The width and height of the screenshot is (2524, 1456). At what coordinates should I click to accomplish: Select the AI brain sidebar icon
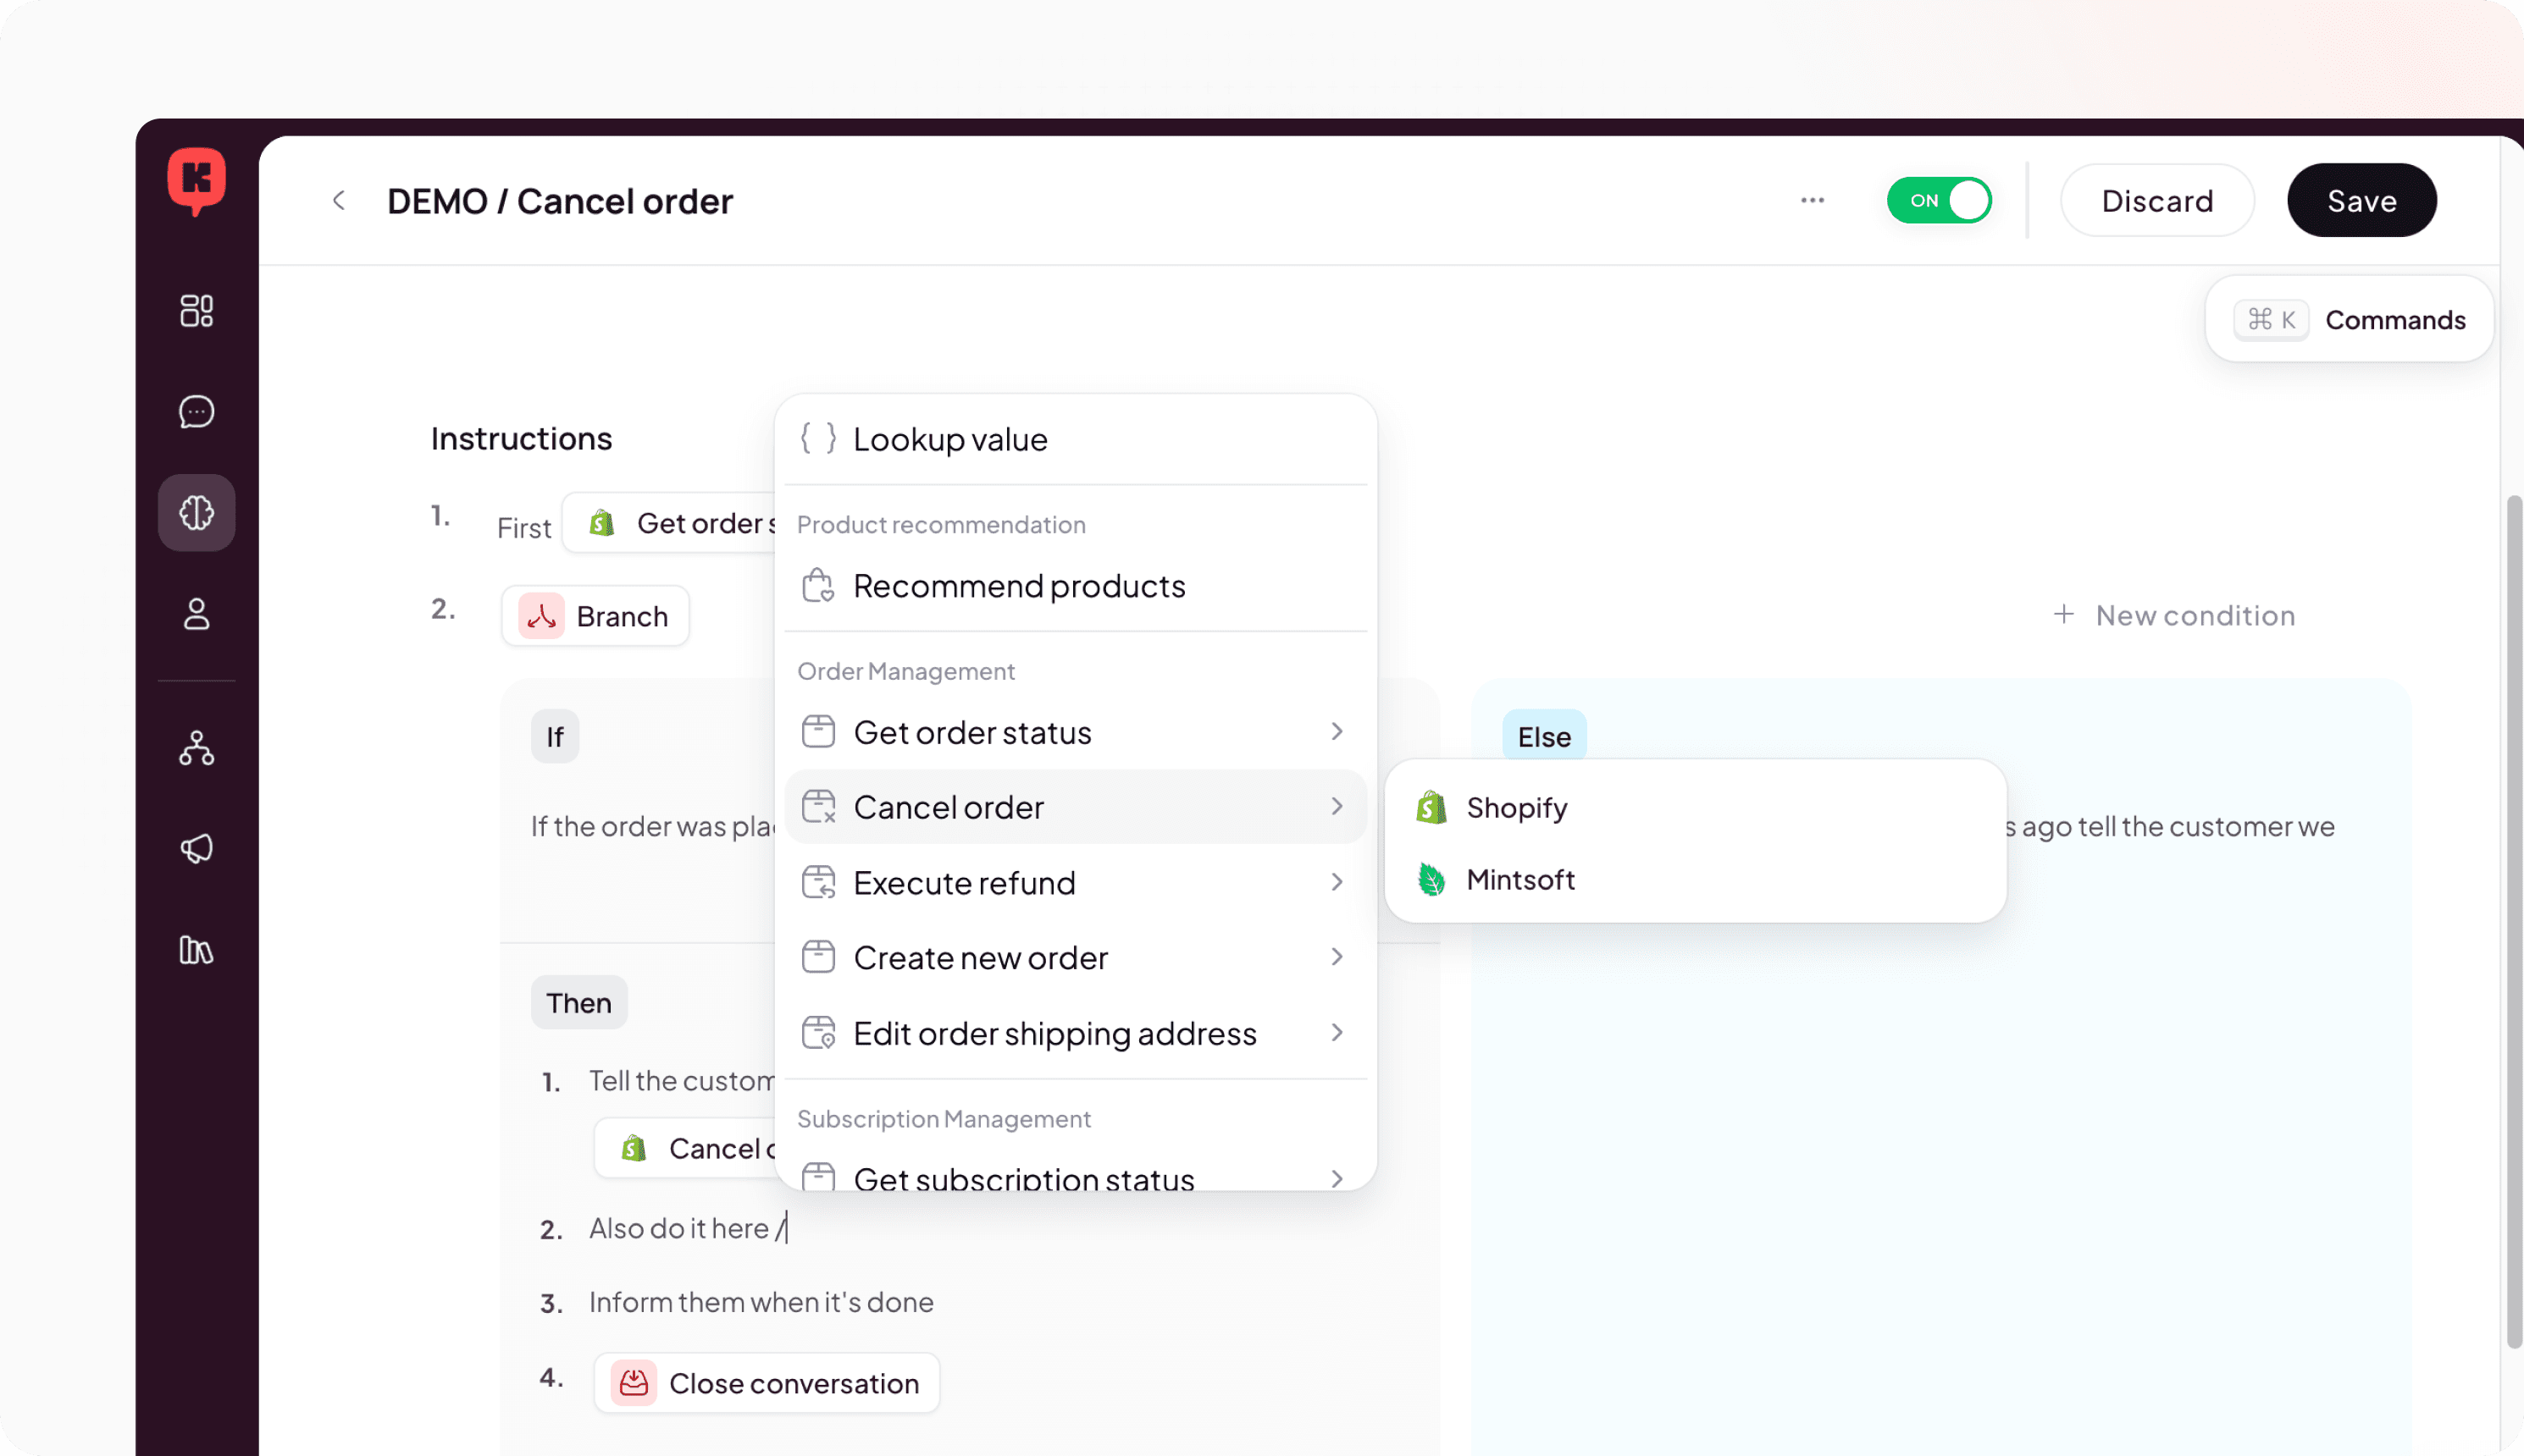tap(196, 513)
